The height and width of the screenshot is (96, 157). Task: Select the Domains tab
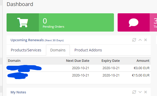(58, 50)
